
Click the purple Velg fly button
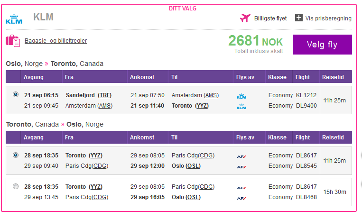pyautogui.click(x=322, y=45)
